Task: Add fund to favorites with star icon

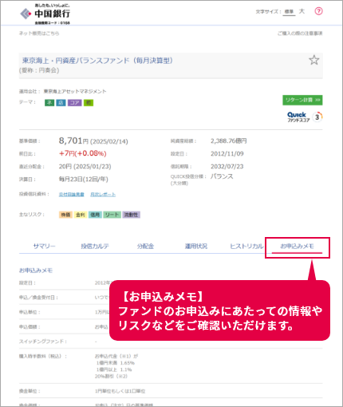Action: click(314, 60)
